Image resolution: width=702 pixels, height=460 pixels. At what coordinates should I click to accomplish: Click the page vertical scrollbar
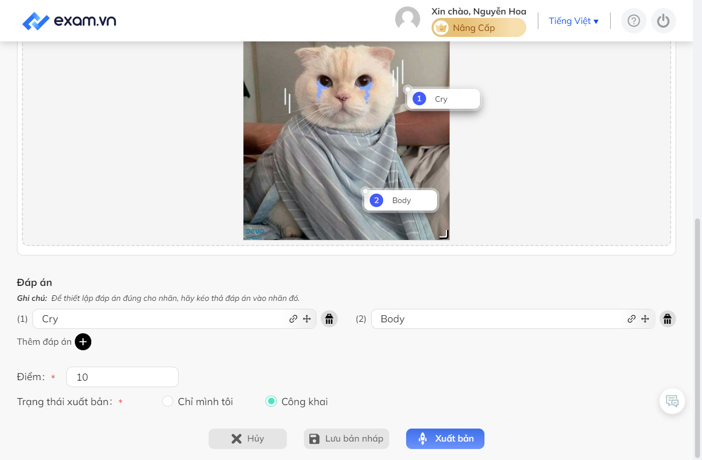(x=698, y=338)
